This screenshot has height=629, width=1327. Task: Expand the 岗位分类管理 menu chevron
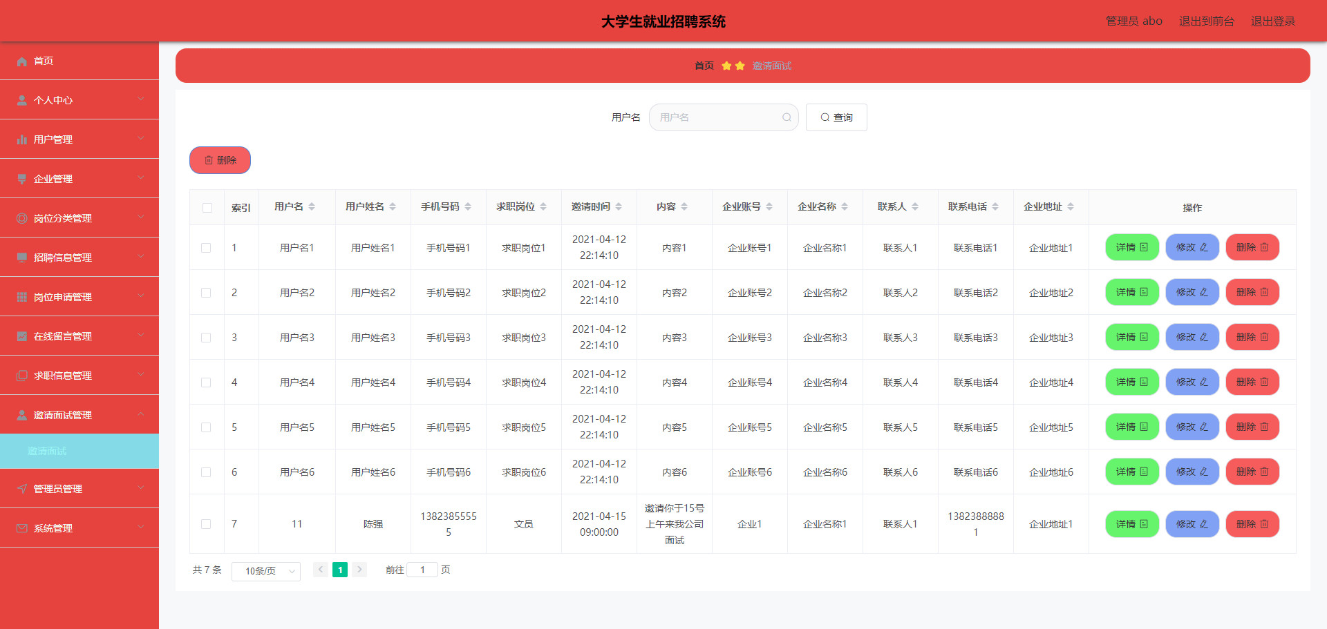click(141, 217)
